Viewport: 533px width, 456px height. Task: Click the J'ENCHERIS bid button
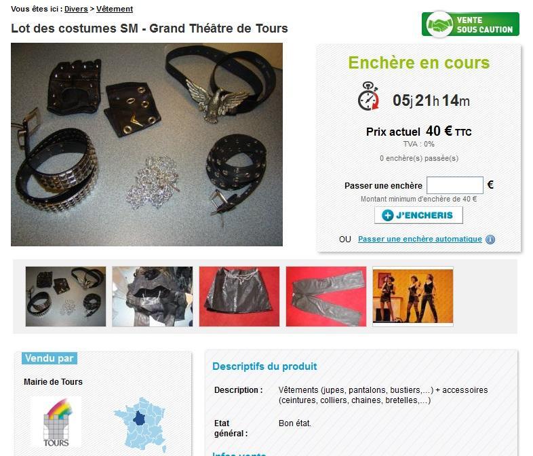418,215
